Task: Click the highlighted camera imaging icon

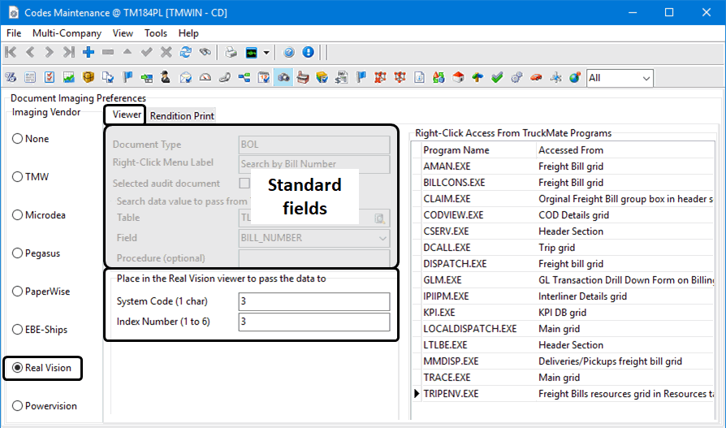Action: [284, 78]
